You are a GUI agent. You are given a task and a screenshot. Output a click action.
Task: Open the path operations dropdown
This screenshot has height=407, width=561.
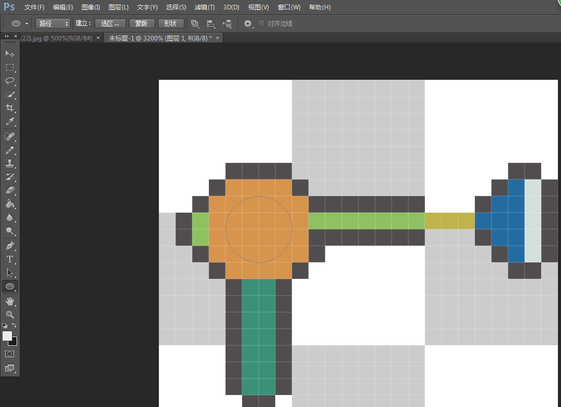click(195, 23)
